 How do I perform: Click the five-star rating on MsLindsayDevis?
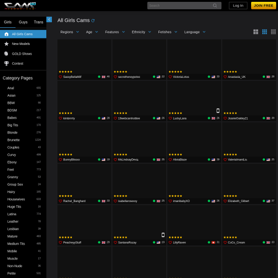pyautogui.click(x=120, y=155)
